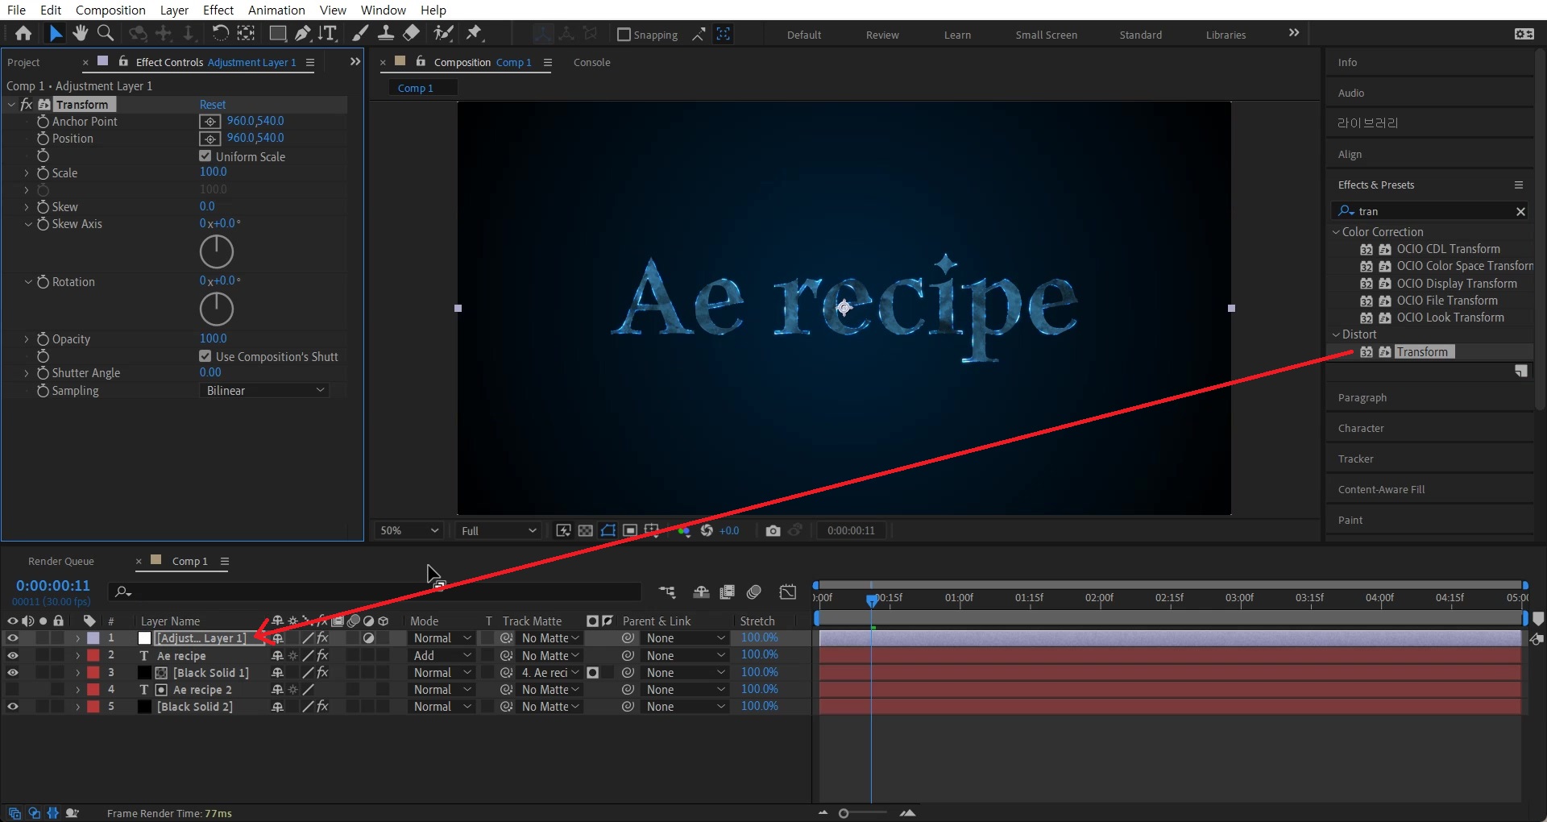Open the Tracker panel
Image resolution: width=1547 pixels, height=822 pixels.
[1356, 459]
